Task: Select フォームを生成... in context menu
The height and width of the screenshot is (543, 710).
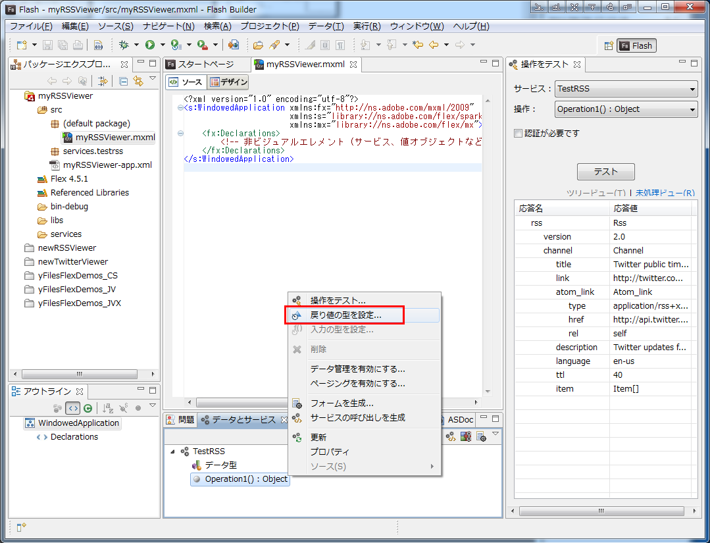Action: [x=364, y=403]
